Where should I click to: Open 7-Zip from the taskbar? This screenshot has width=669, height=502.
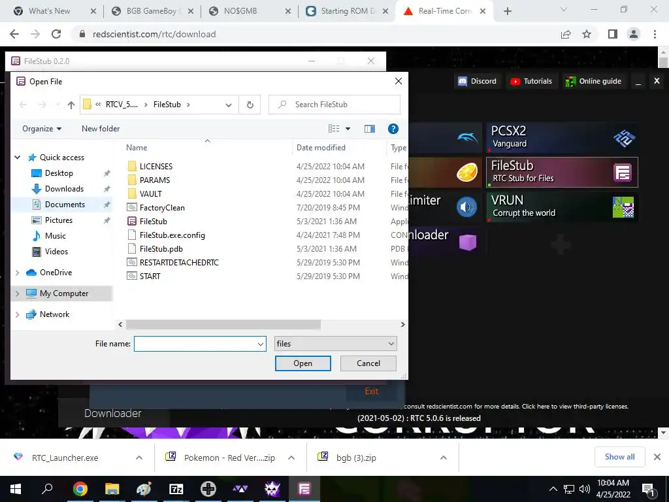(x=176, y=489)
